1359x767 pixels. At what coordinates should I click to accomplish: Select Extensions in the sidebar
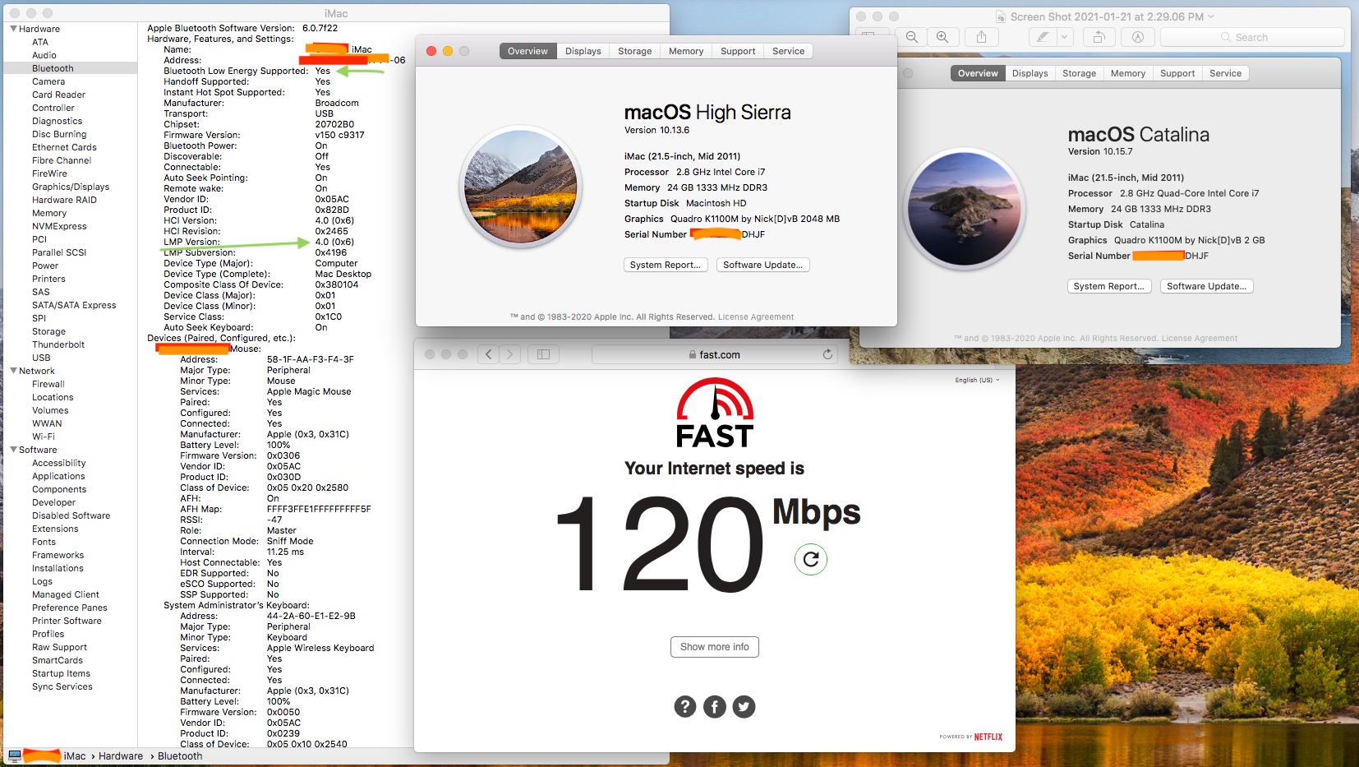[x=55, y=529]
